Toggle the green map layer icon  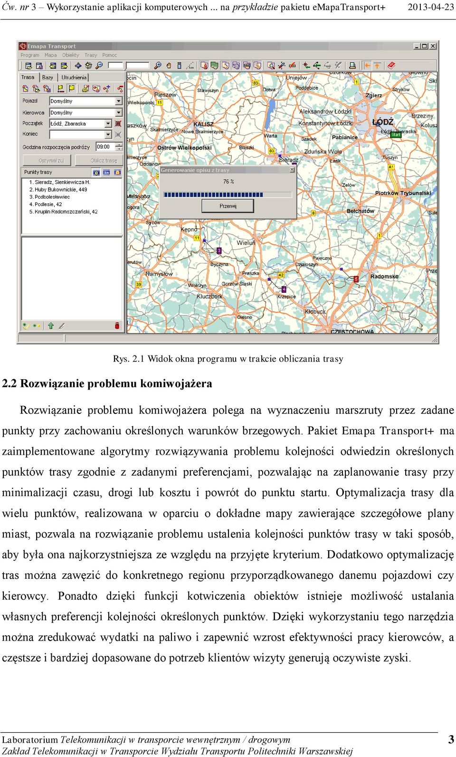coord(214,66)
